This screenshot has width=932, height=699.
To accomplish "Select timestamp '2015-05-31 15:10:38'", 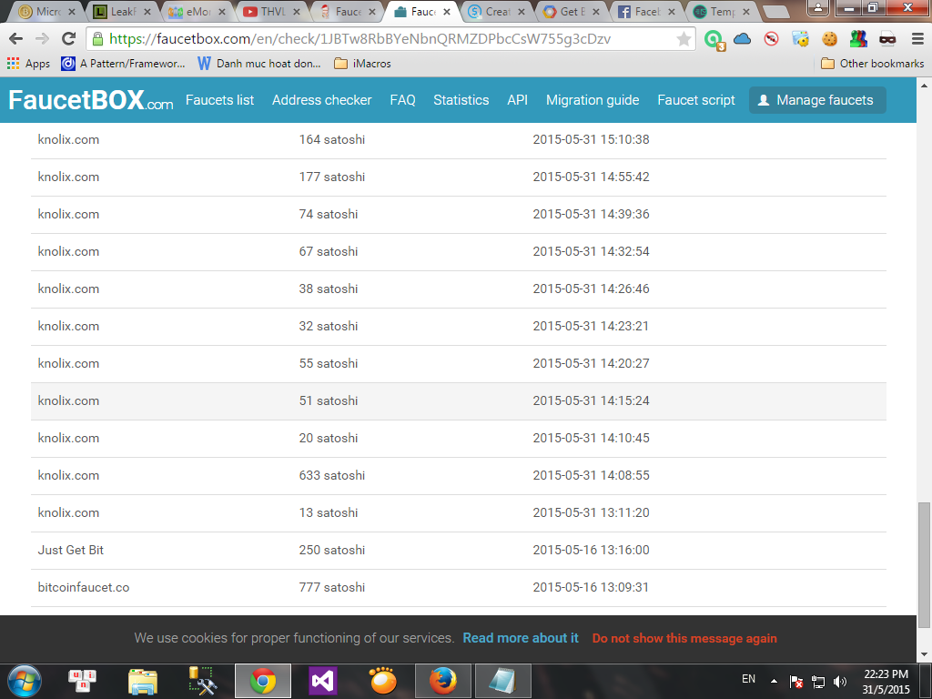I will 591,139.
